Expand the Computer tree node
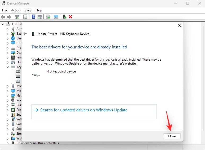The image size is (205, 150). tap(8, 43)
